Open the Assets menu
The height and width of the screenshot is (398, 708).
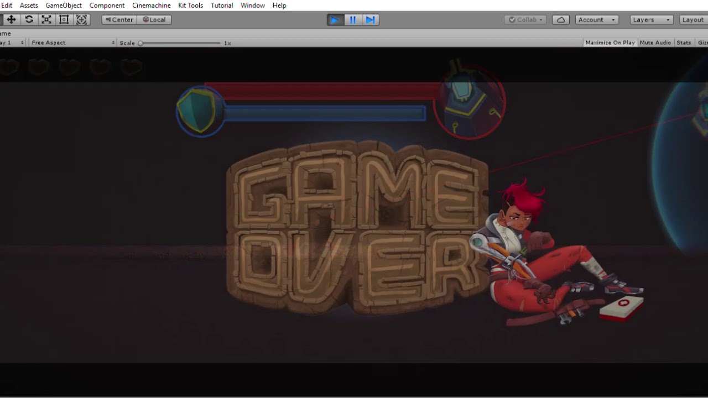click(x=29, y=5)
